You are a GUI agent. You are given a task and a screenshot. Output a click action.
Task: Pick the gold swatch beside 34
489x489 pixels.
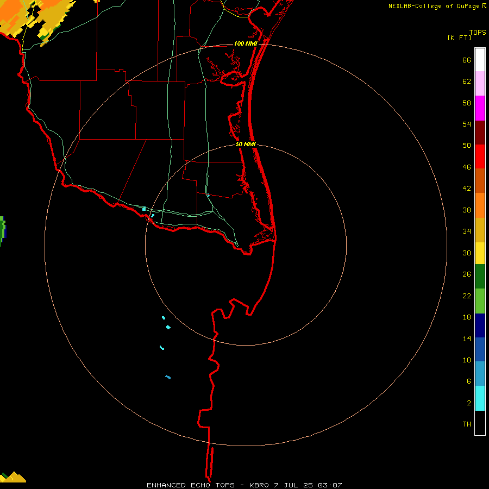(480, 230)
